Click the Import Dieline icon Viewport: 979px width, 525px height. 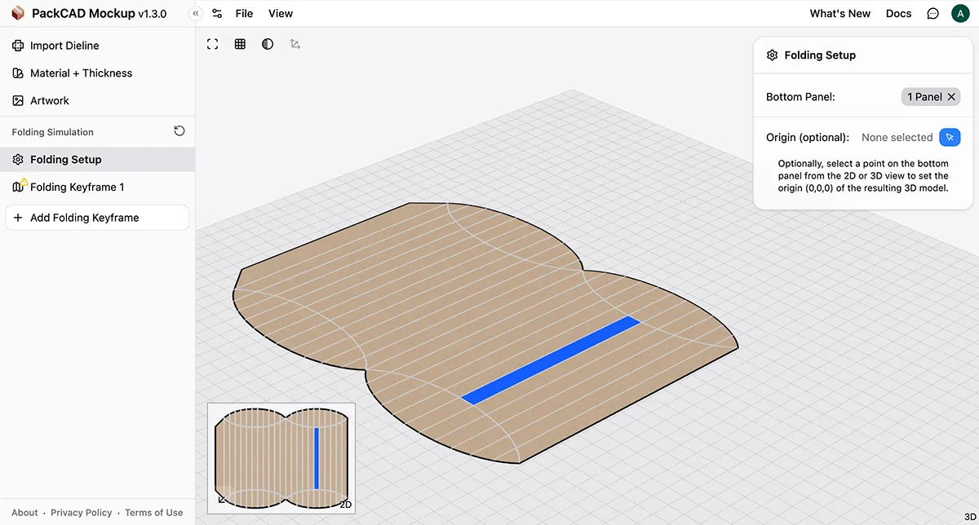click(x=18, y=46)
